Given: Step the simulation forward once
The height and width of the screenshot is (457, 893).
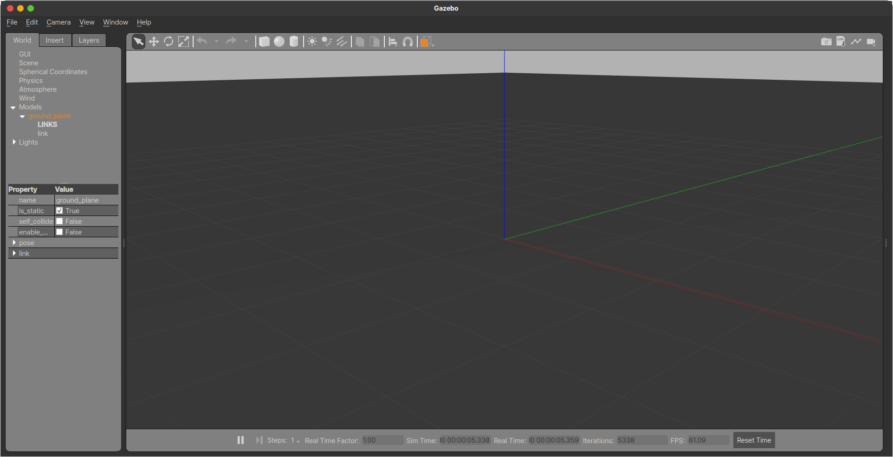Looking at the screenshot, I should pyautogui.click(x=259, y=440).
